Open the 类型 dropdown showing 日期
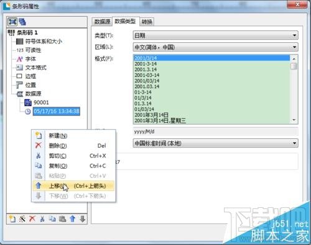The width and height of the screenshot is (311, 245). (215, 35)
